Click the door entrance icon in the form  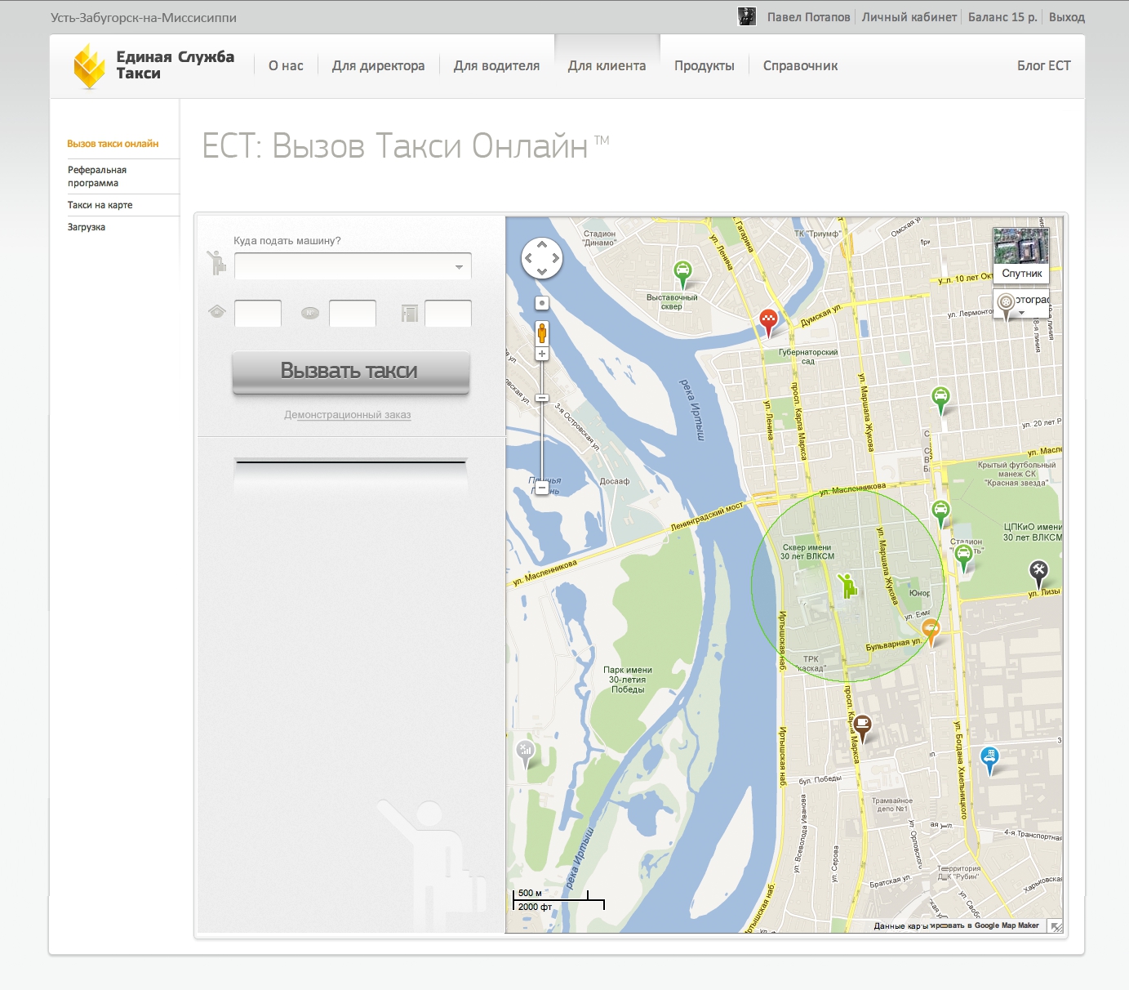tap(410, 313)
